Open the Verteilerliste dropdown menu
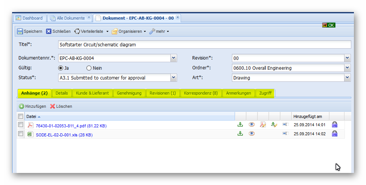This screenshot has width=366, height=185. pyautogui.click(x=107, y=32)
